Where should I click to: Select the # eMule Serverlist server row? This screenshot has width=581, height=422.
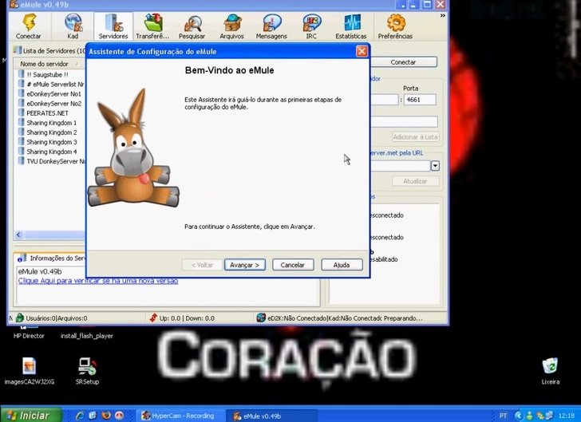(51, 84)
